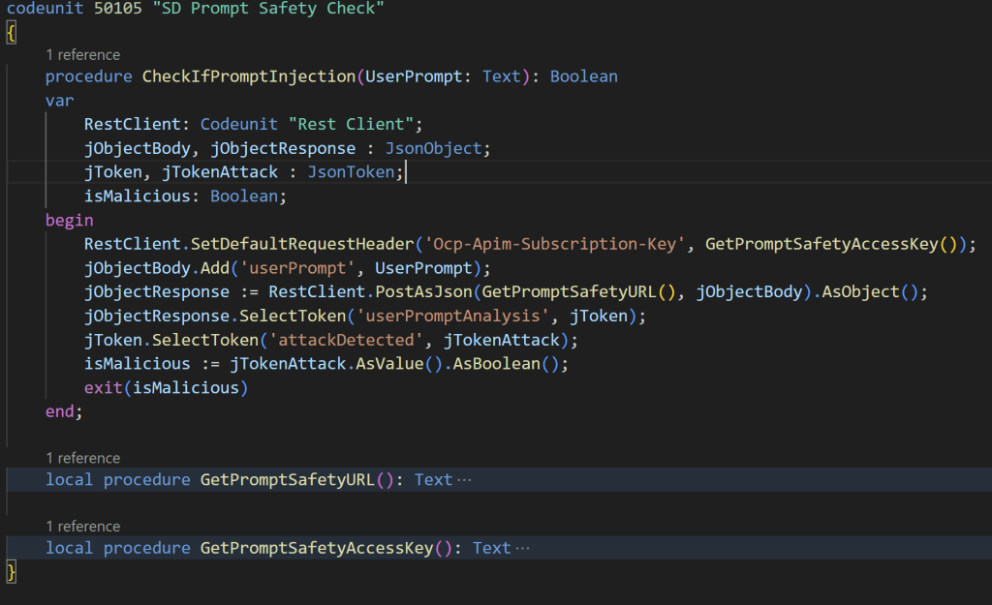Select the CheckIfPromptInjection procedure name

[x=248, y=76]
